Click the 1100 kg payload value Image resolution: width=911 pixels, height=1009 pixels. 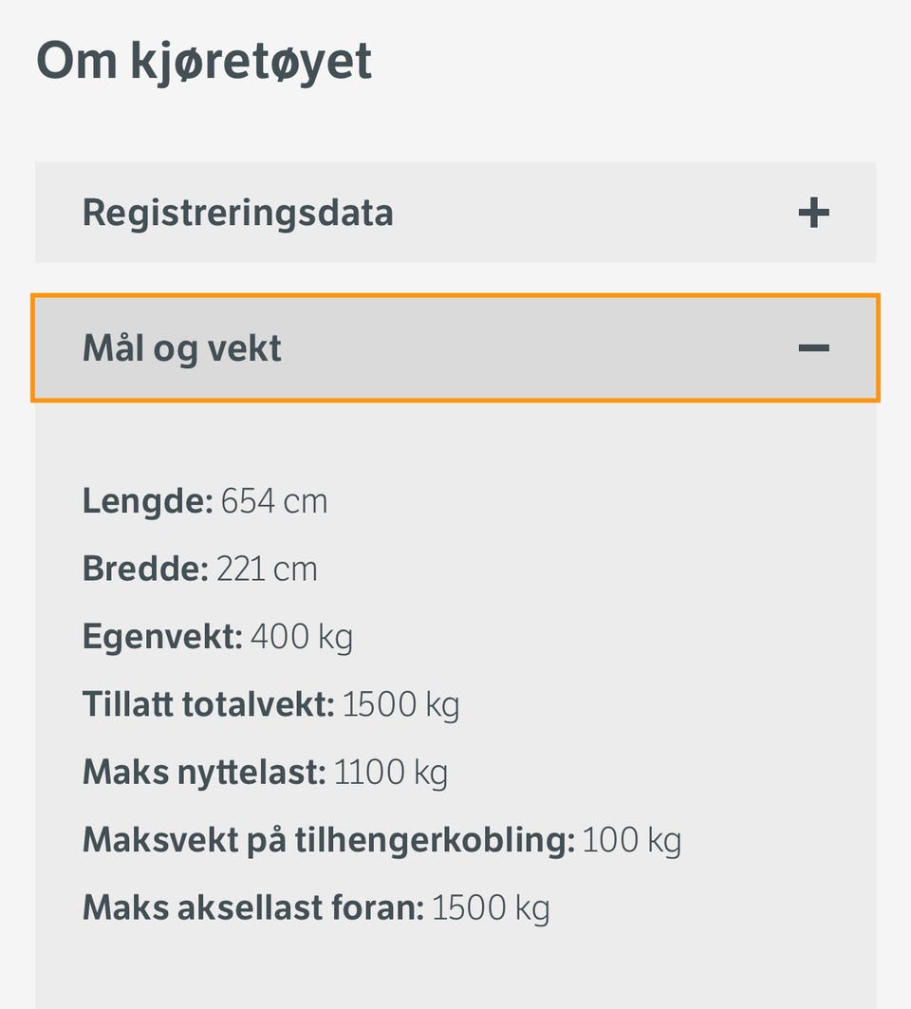tap(390, 773)
